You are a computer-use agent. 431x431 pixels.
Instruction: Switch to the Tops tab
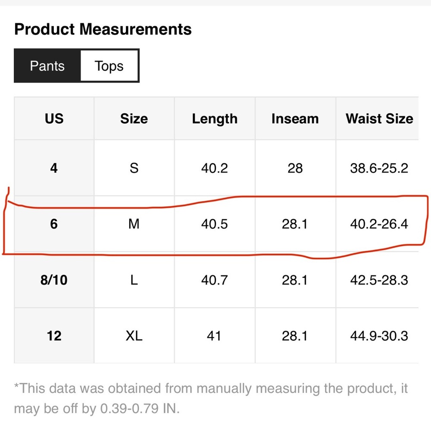click(109, 66)
